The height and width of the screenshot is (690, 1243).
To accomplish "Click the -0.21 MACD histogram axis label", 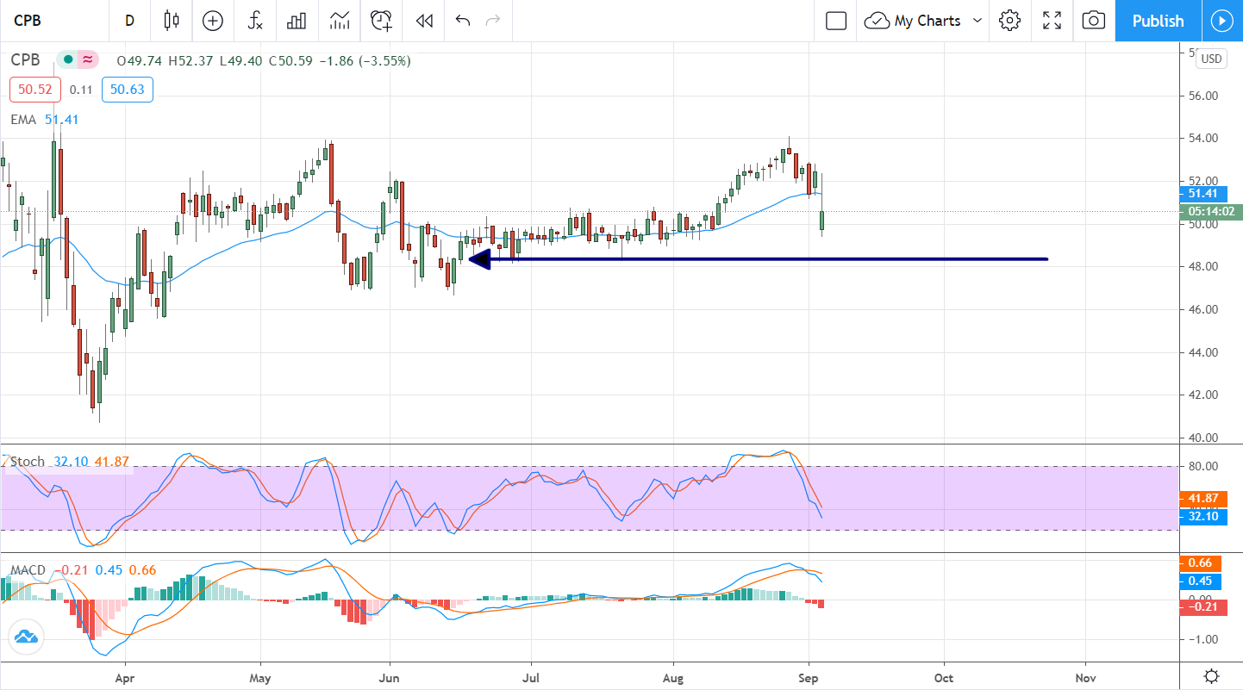I will 1202,607.
